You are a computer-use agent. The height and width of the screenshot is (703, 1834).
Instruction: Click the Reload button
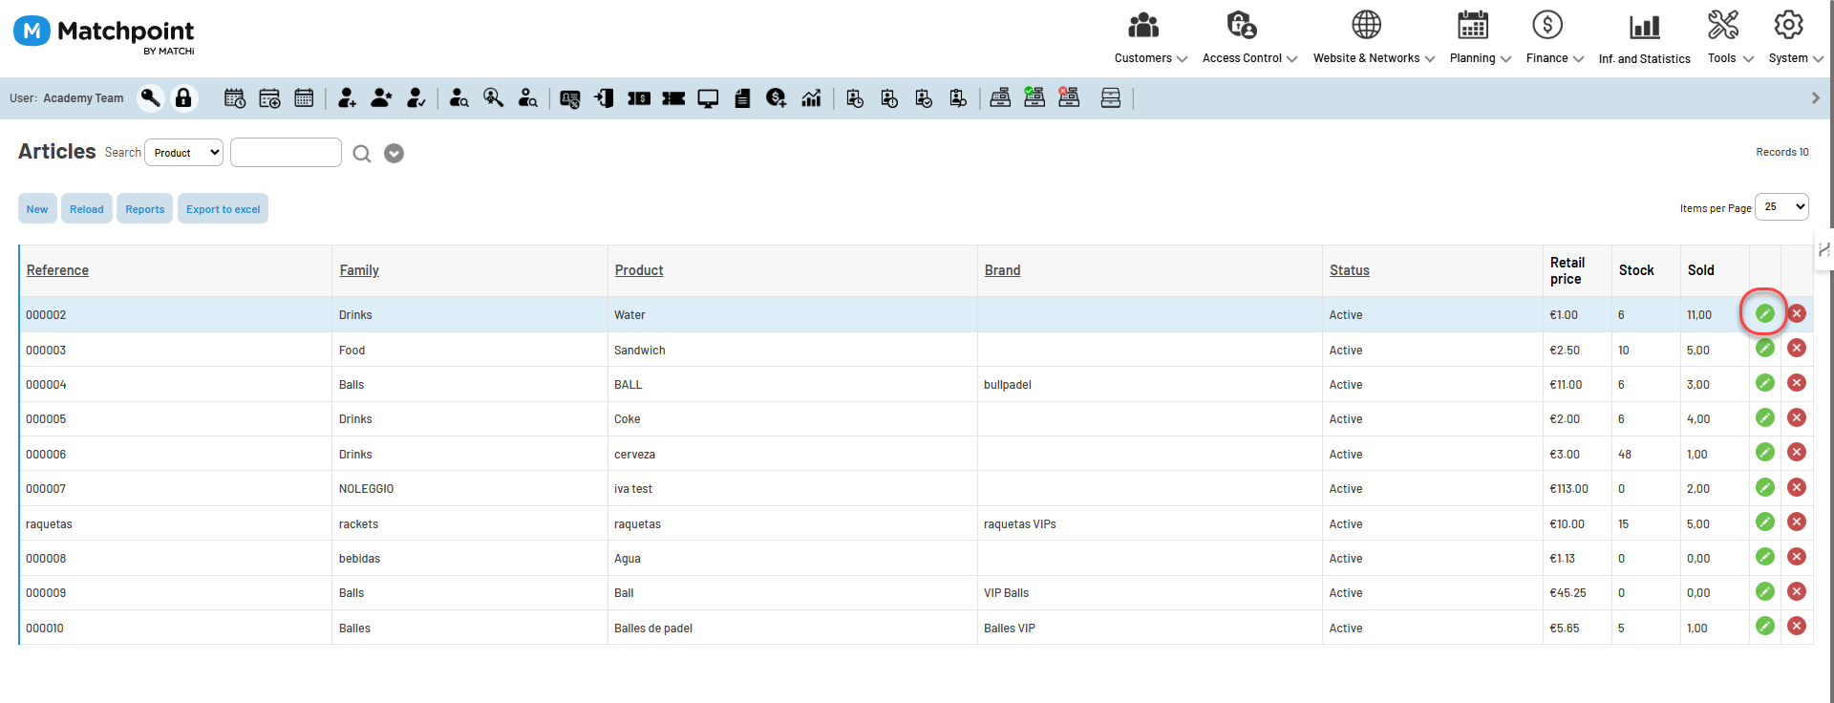coord(87,208)
